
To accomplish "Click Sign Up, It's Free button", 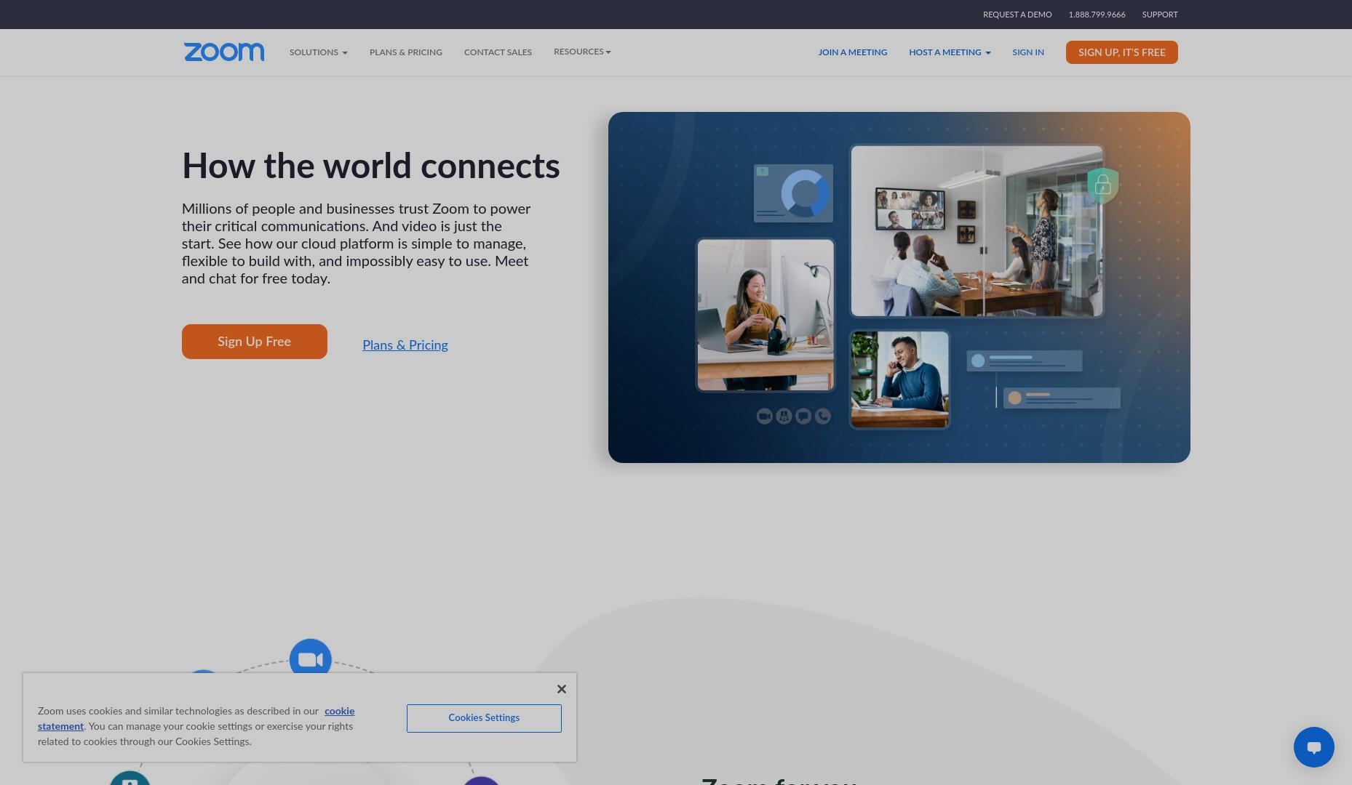I will [1121, 52].
